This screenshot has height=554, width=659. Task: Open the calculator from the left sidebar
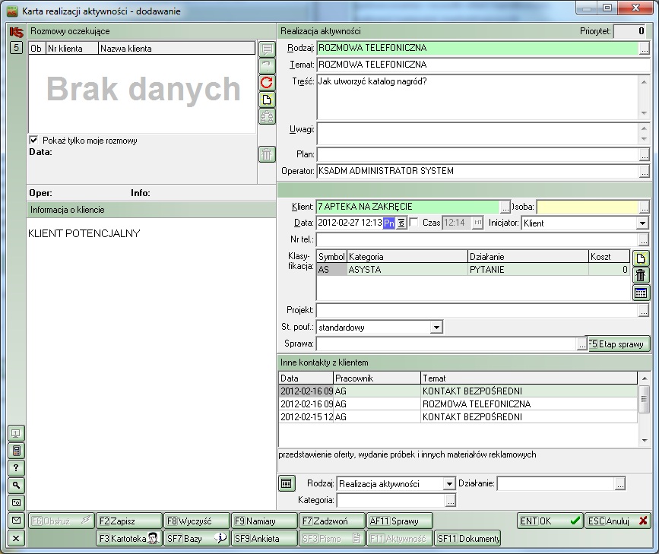pyautogui.click(x=16, y=450)
